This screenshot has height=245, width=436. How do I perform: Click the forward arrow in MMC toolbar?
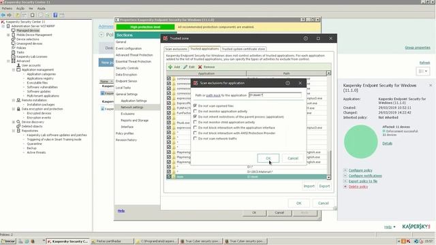(x=10, y=15)
